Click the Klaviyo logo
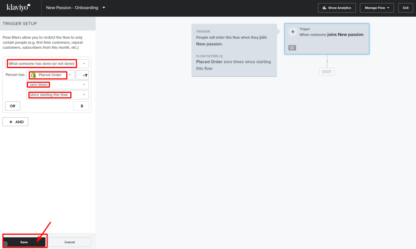 tap(18, 7)
